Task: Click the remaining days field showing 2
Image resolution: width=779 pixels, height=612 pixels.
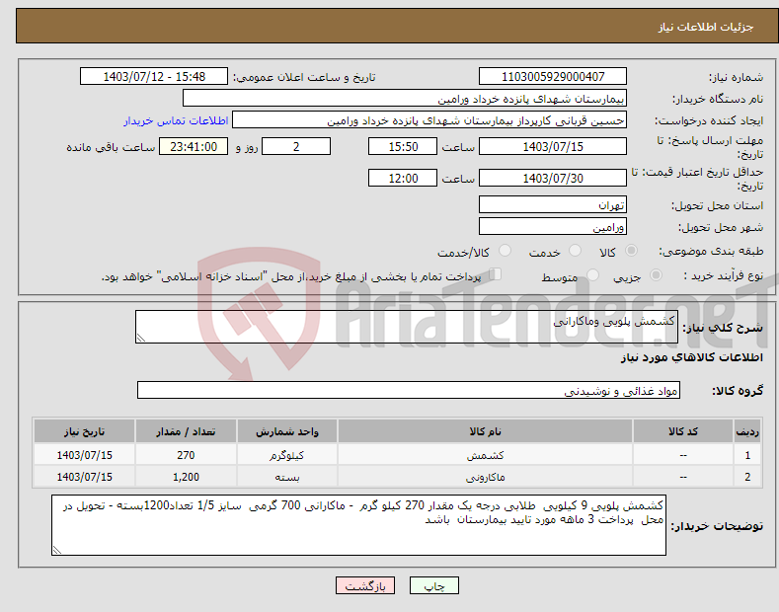Action: pos(296,146)
